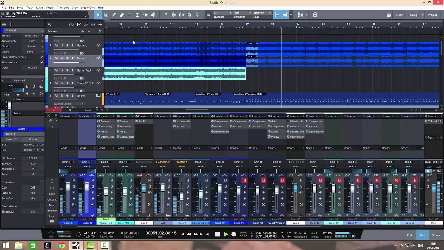Click the Q quantize button in toolbar

[x=189, y=15]
